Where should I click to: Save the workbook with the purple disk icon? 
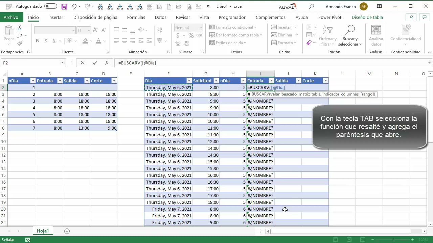click(x=64, y=6)
